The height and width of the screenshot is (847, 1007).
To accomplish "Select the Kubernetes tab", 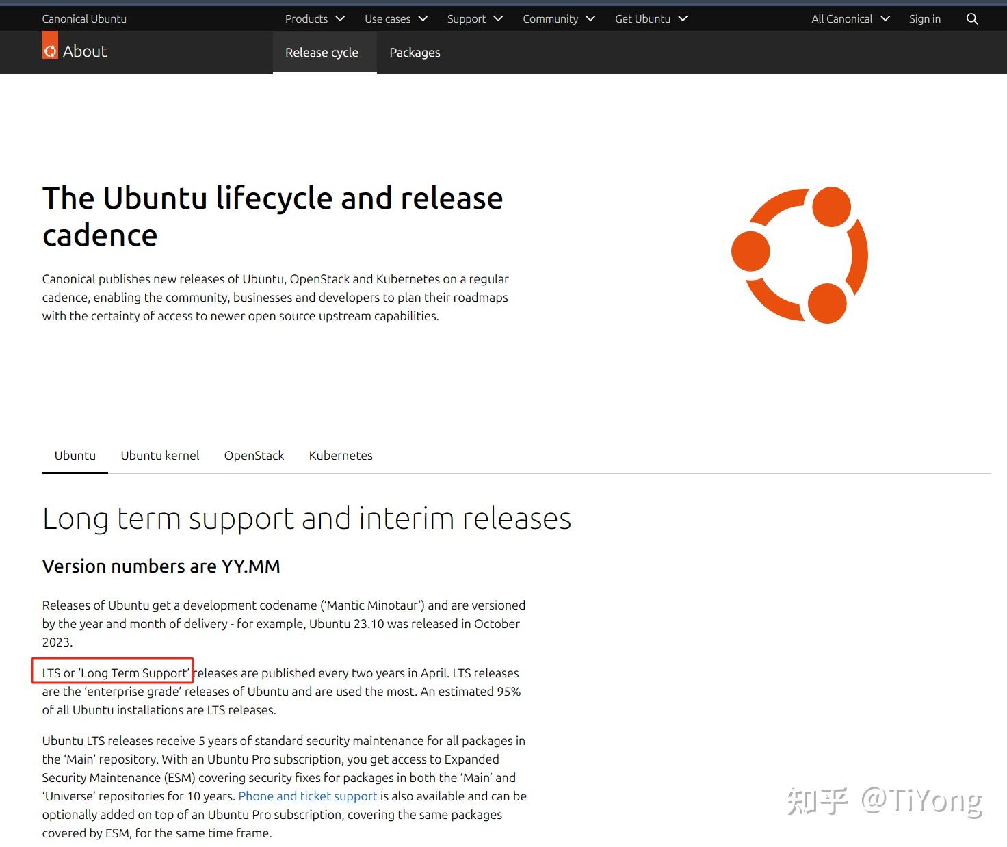I will click(x=340, y=455).
